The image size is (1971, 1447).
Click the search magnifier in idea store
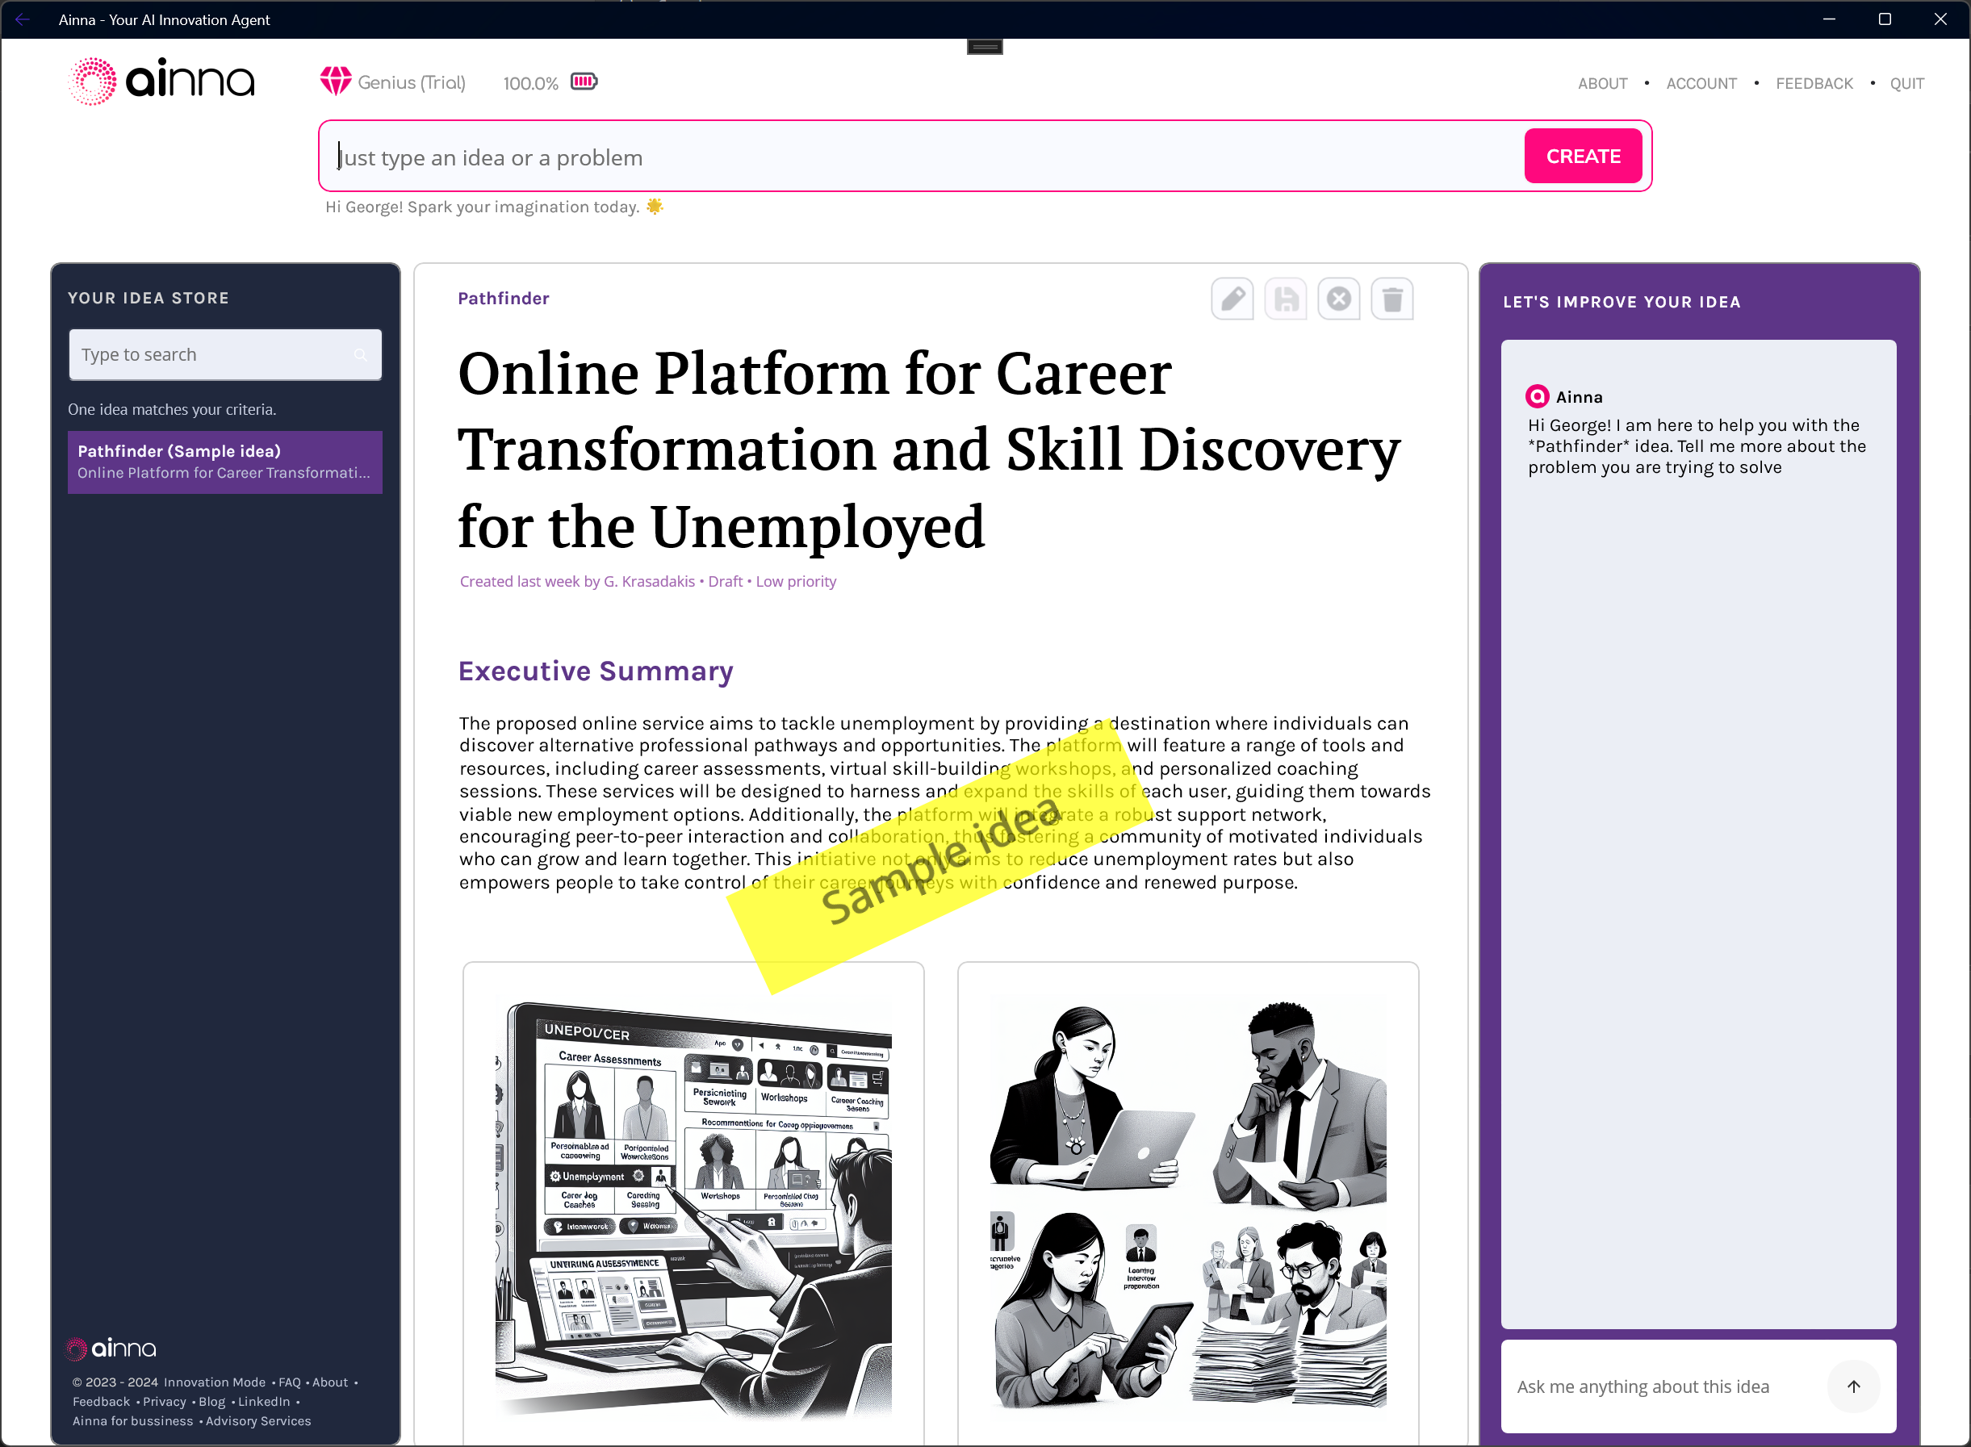pos(360,355)
